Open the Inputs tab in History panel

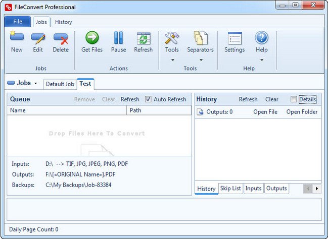(x=253, y=188)
